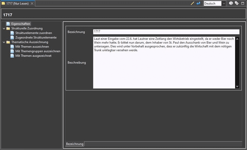Click the Eigenschaften page icon

coord(8,24)
